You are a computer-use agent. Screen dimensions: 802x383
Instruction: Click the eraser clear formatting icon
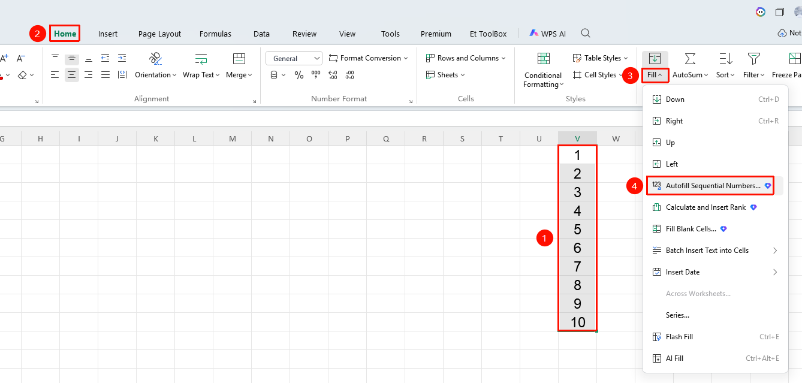pos(22,75)
